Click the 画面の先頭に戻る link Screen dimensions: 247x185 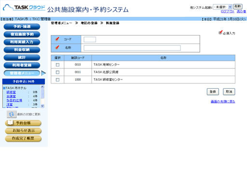point(223,102)
